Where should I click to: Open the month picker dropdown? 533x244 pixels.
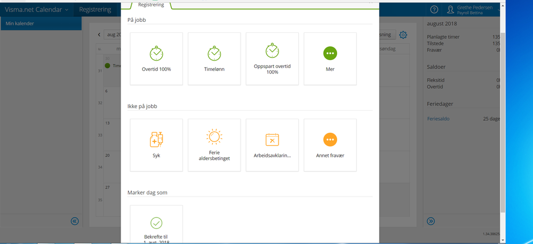(113, 35)
